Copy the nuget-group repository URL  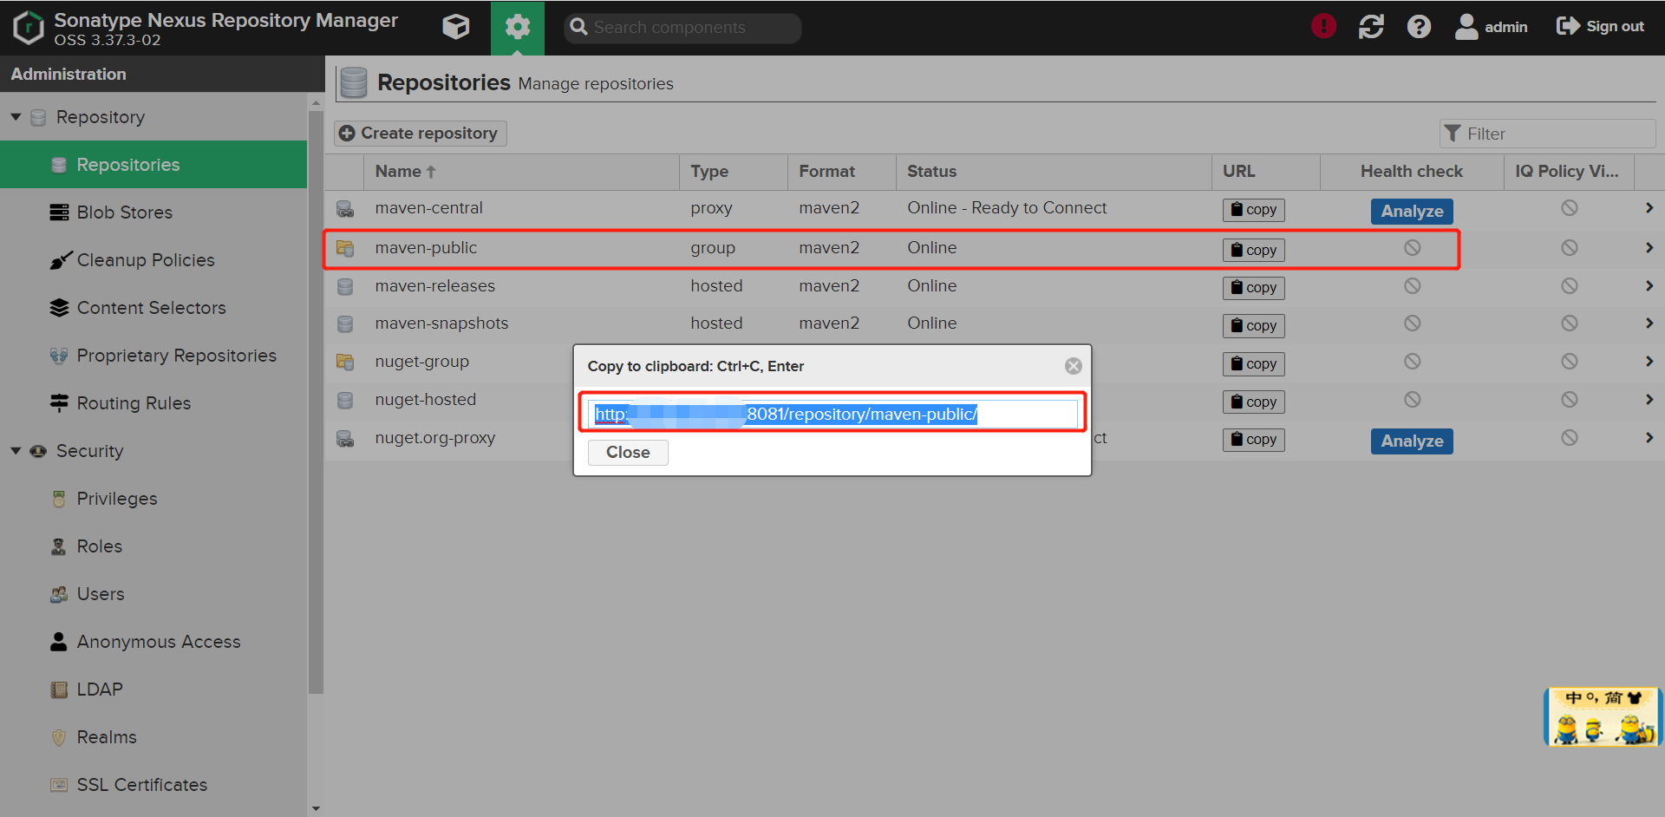tap(1253, 363)
